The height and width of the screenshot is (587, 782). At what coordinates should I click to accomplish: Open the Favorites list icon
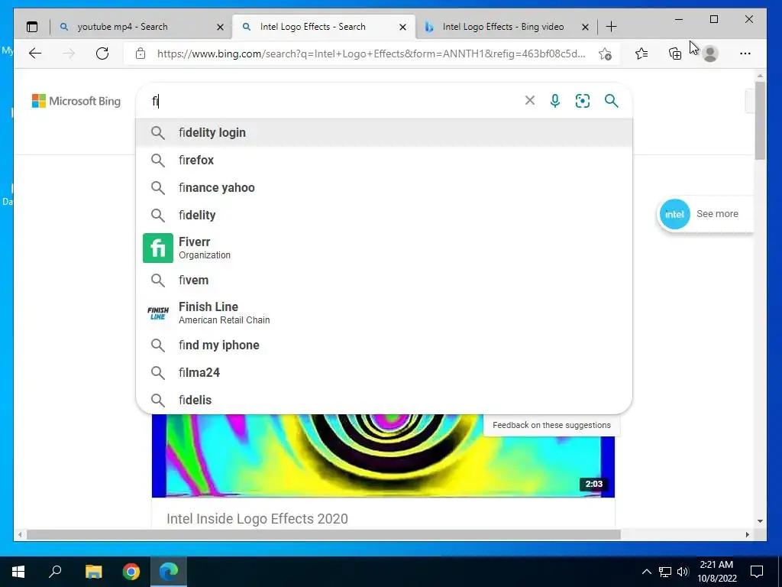tap(641, 54)
